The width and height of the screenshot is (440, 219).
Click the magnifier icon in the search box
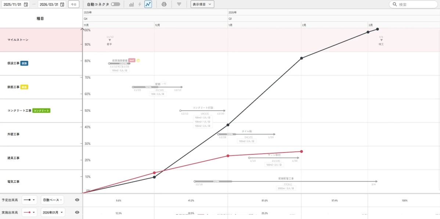[395, 4]
